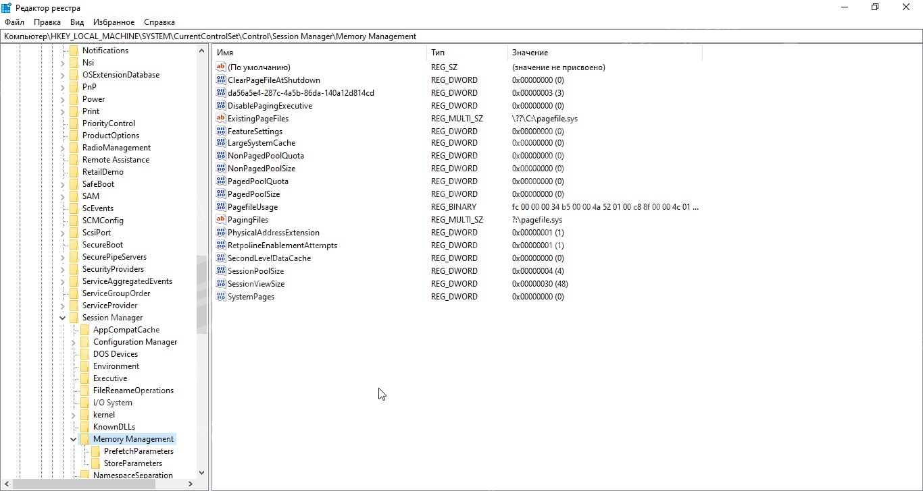Expand the SecurityProviders tree node
923x491 pixels.
tap(62, 269)
